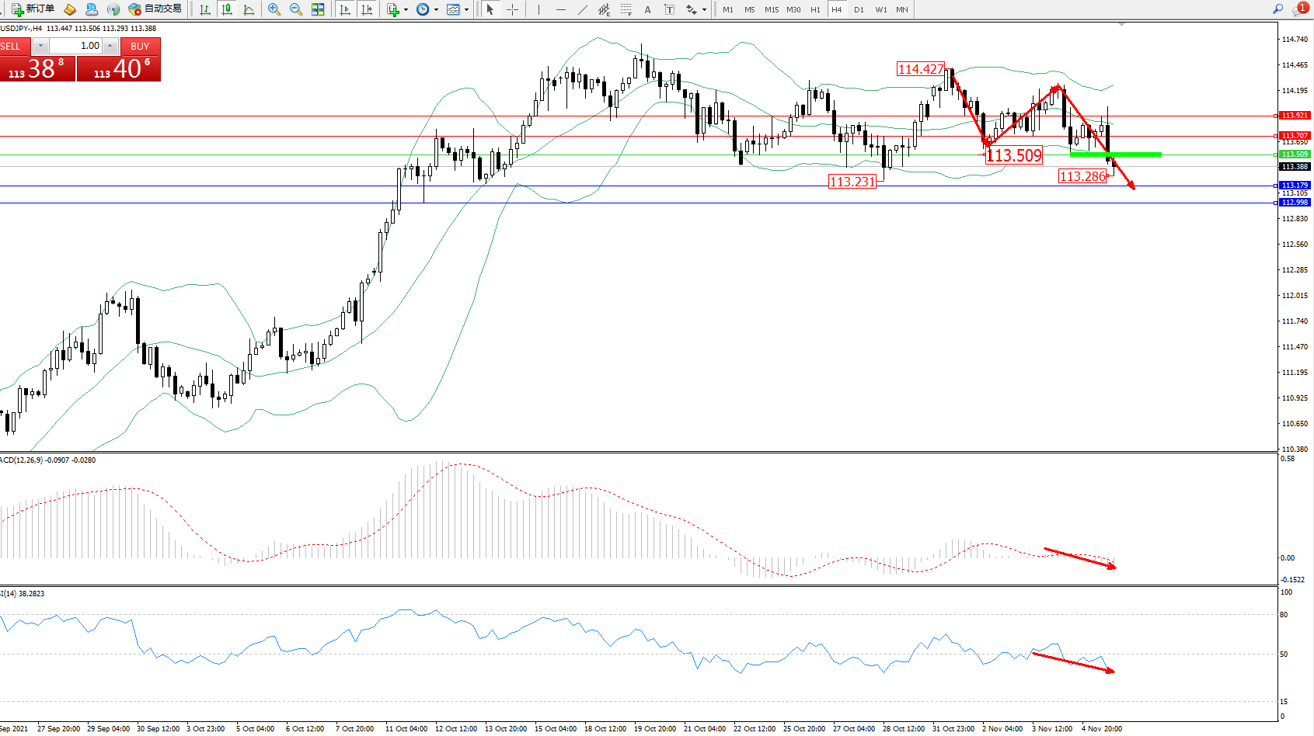Toggle AutoTrading (自动交易) button
Viewport: 1314px width, 736px height.
tap(155, 9)
